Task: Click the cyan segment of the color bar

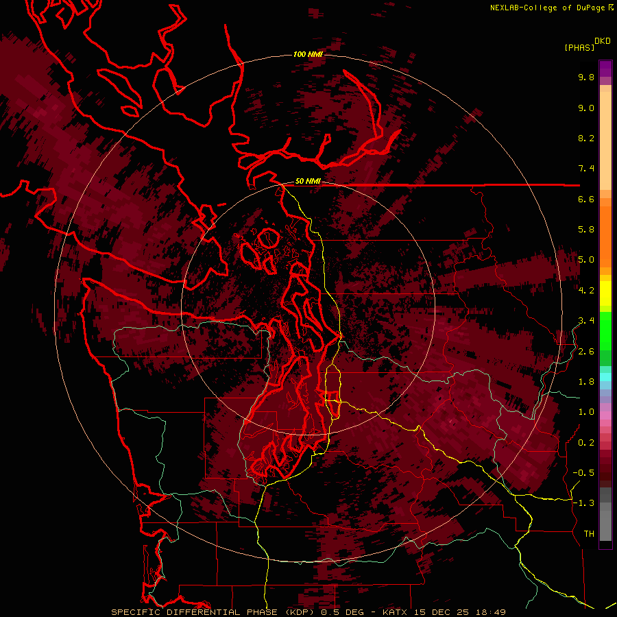Action: point(605,377)
